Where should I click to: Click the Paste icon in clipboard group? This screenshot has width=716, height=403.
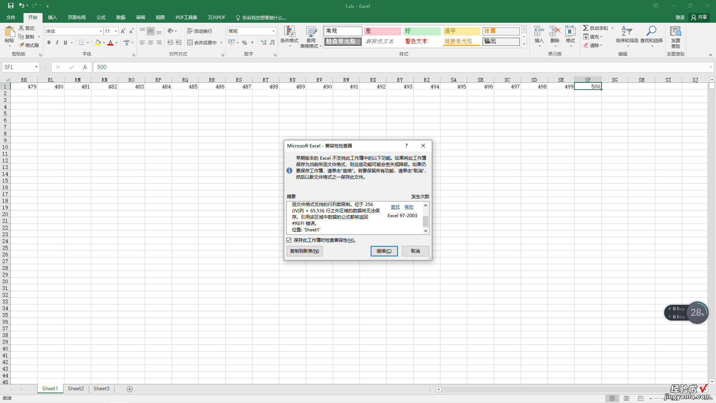pos(9,32)
